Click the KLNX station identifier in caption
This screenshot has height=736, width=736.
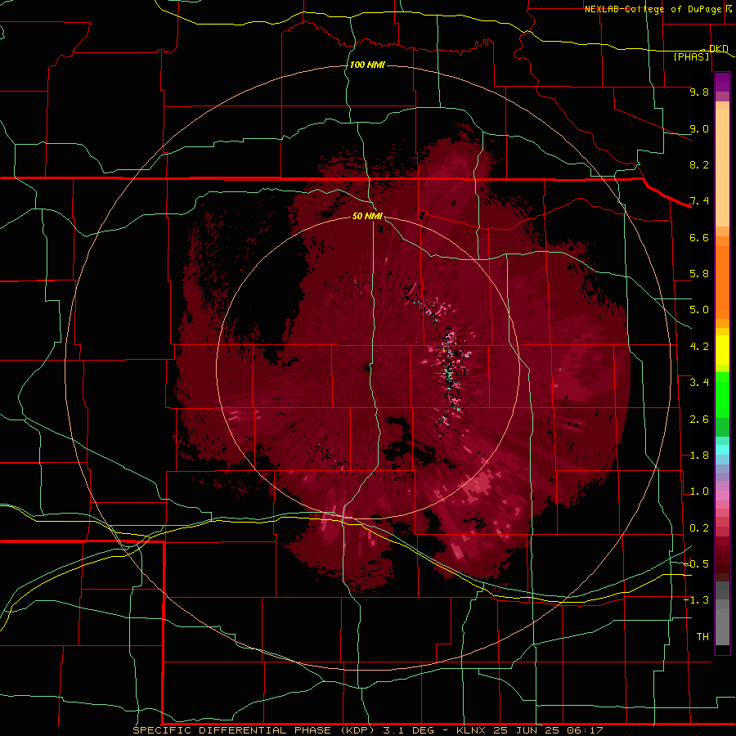tap(471, 730)
